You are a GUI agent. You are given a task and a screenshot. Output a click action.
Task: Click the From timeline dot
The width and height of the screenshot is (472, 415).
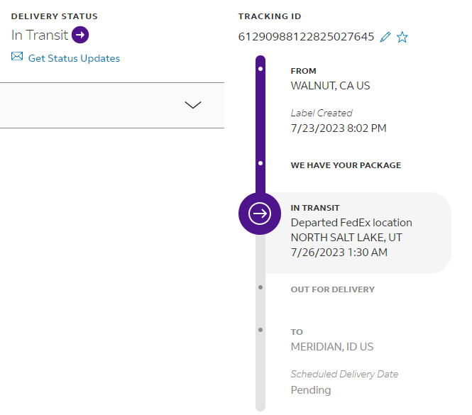(260, 69)
